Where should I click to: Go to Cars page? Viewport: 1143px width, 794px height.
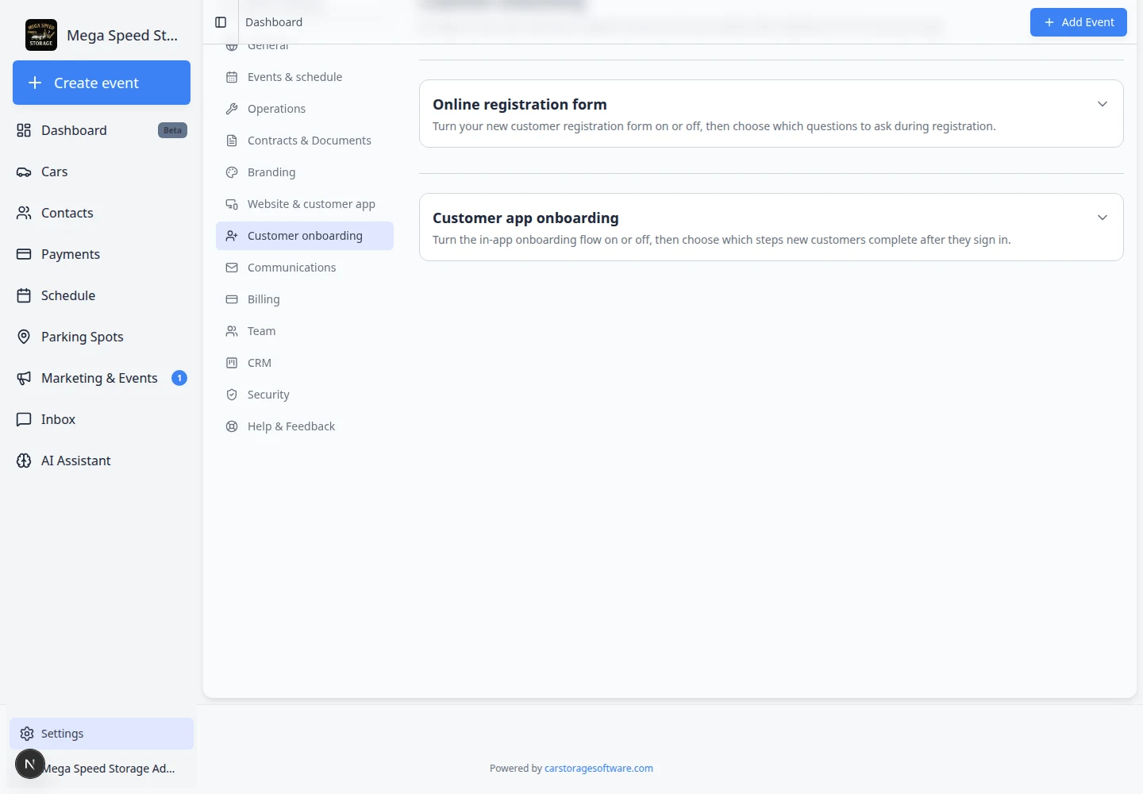[x=102, y=172]
